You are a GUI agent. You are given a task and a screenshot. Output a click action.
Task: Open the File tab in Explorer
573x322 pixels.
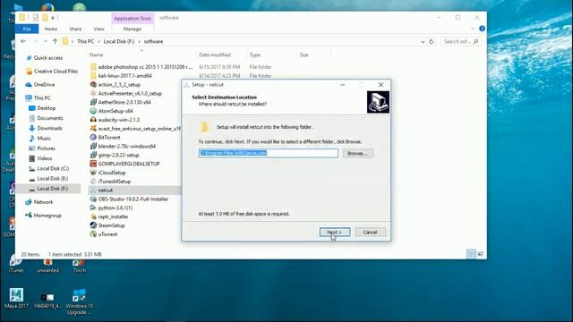[27, 29]
